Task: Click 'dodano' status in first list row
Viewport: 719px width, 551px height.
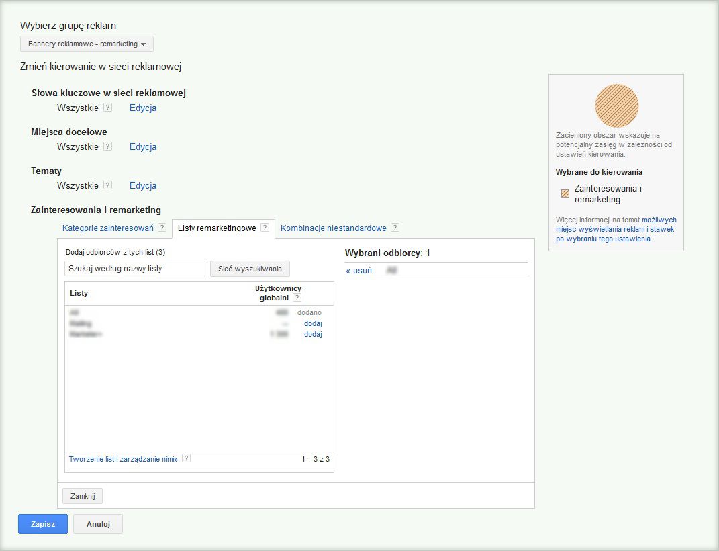Action: tap(309, 312)
